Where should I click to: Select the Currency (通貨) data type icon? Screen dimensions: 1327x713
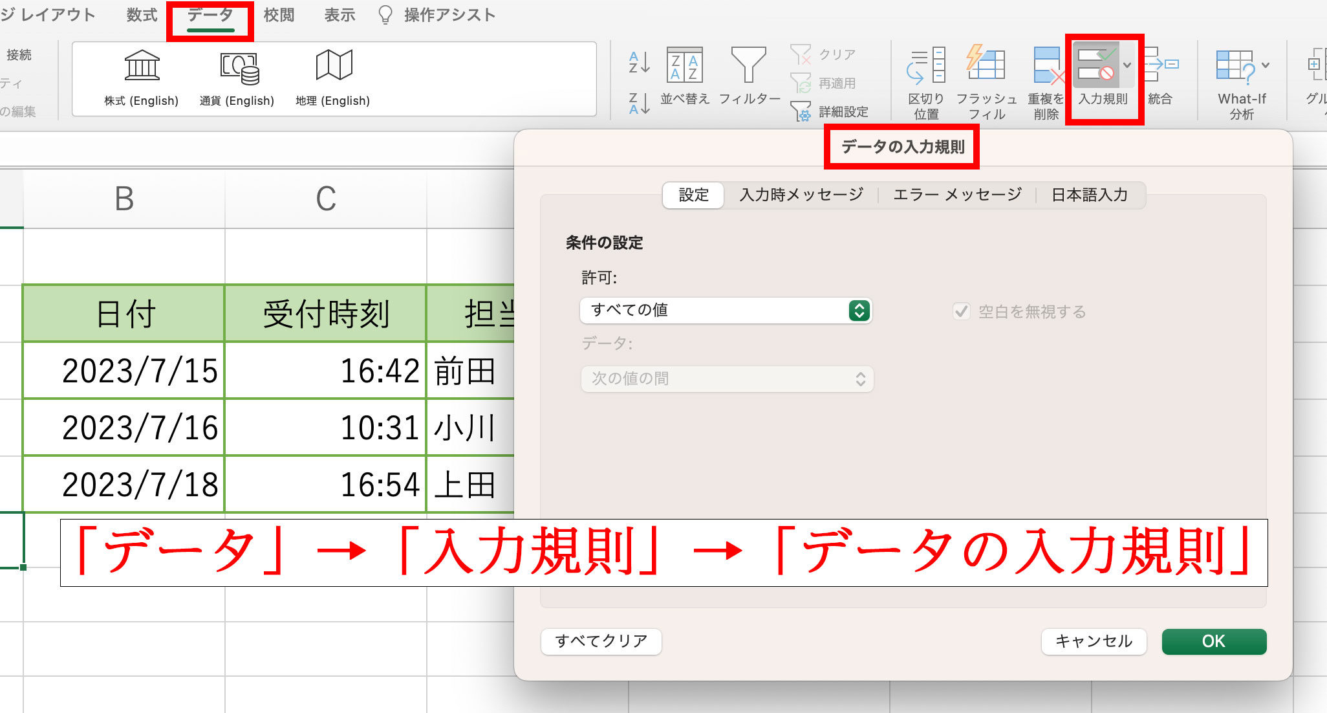(238, 67)
